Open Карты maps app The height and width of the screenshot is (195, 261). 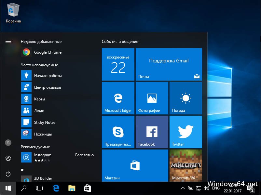pos(57,99)
